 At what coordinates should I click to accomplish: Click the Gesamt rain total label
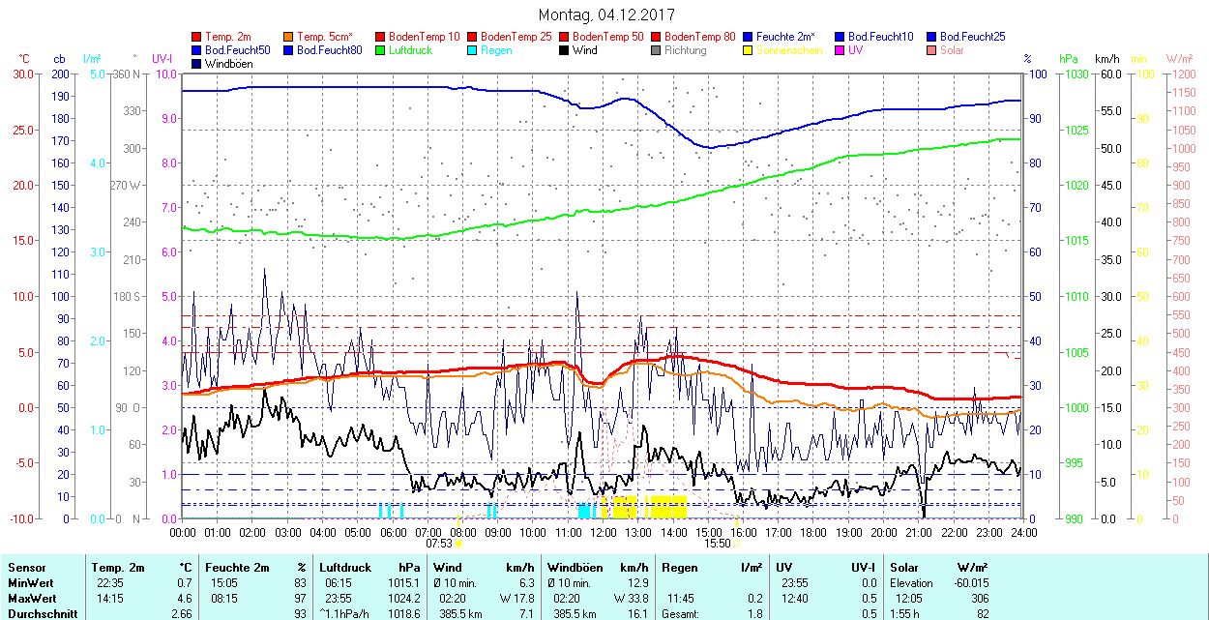(683, 614)
